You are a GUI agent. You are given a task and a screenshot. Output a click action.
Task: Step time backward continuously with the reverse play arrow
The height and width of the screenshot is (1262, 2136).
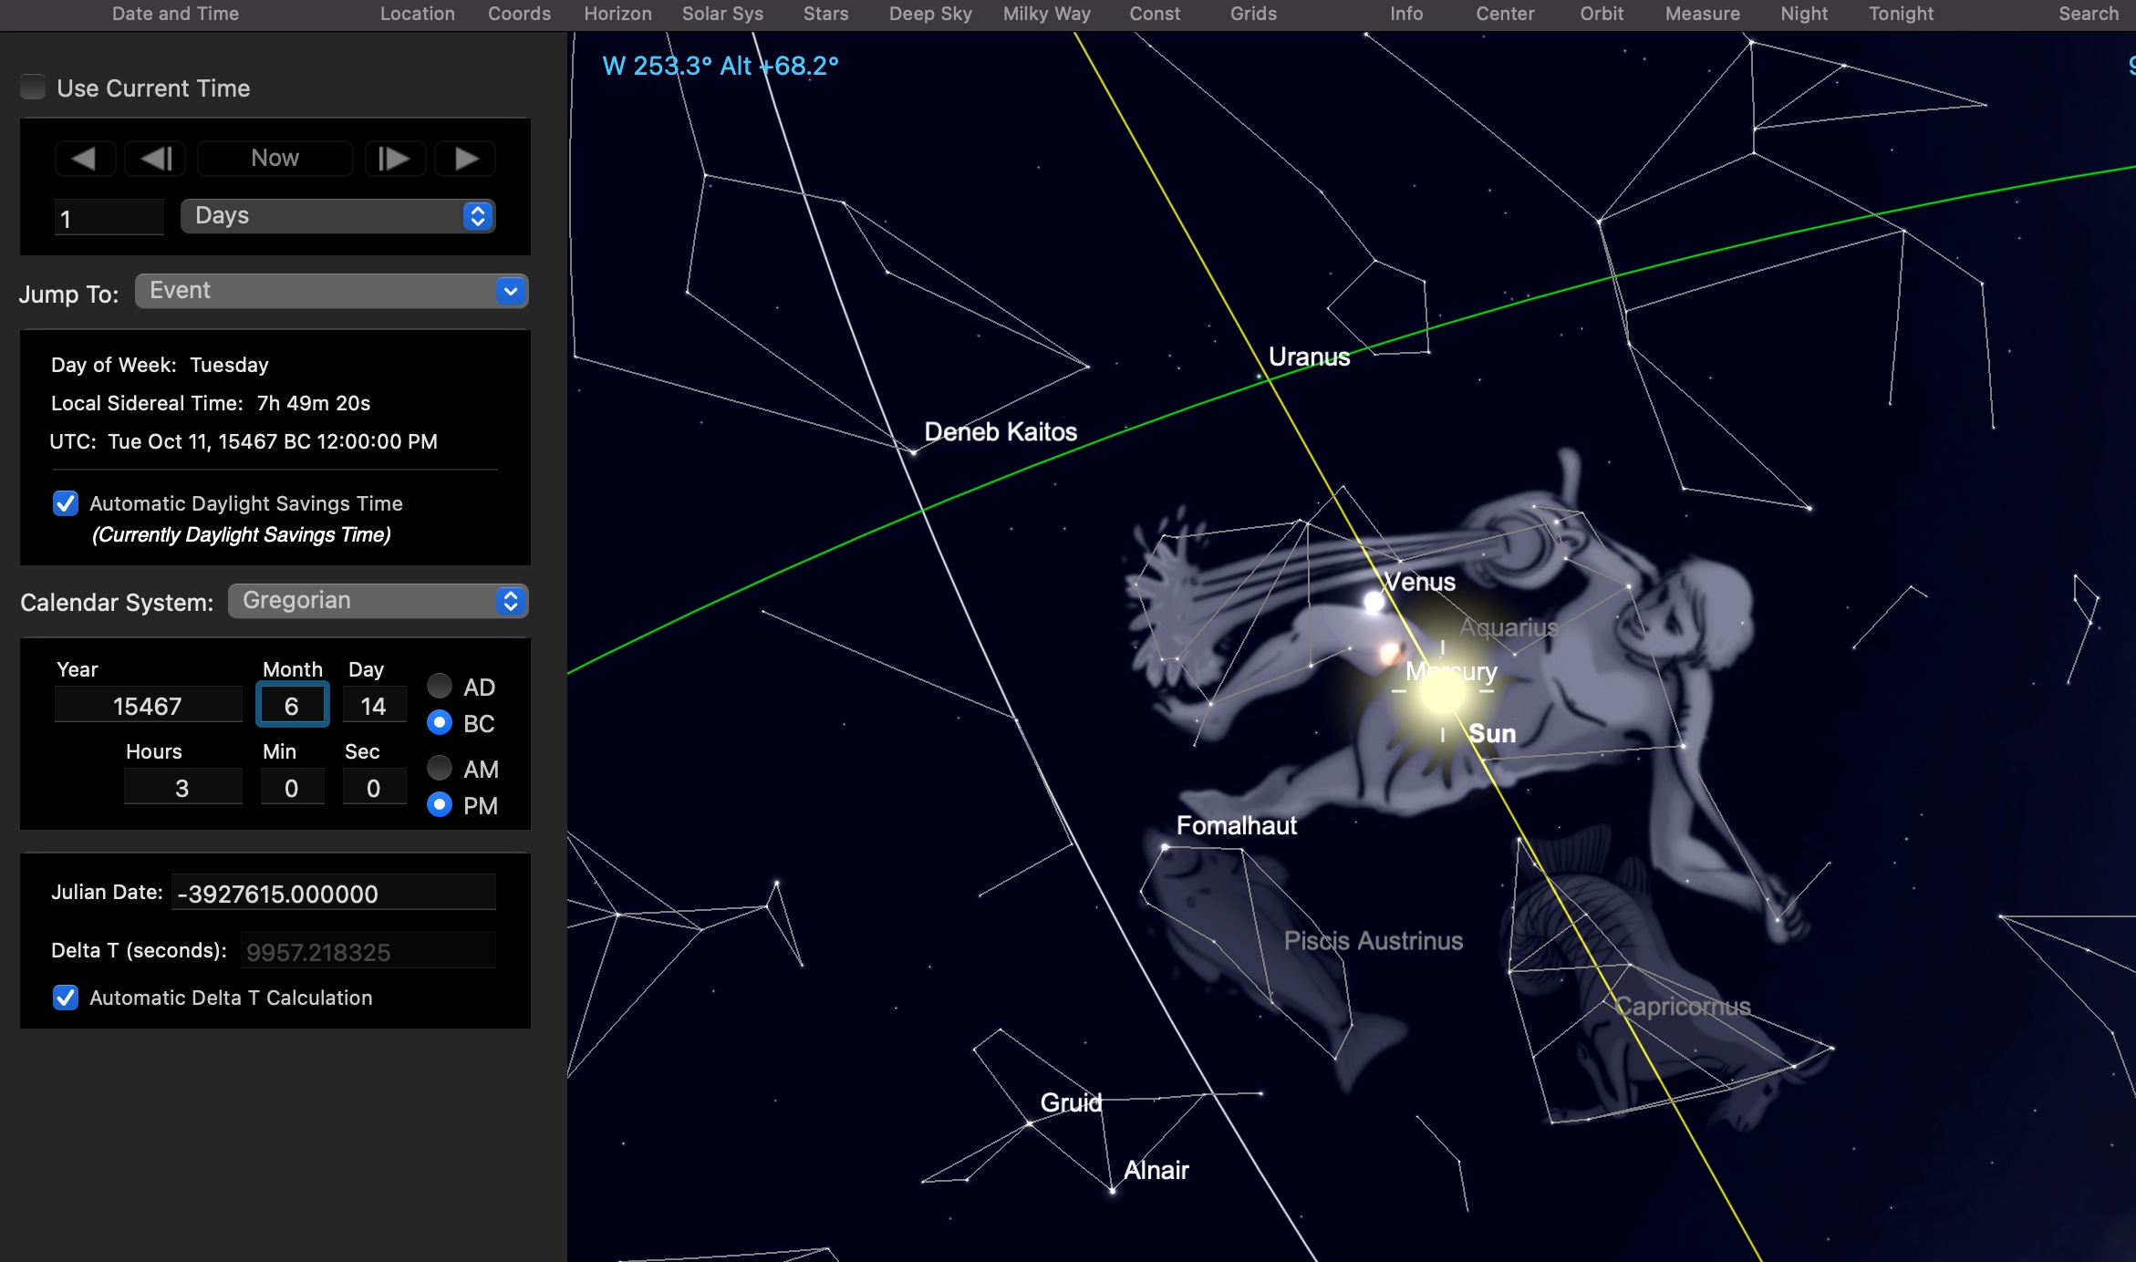click(85, 159)
